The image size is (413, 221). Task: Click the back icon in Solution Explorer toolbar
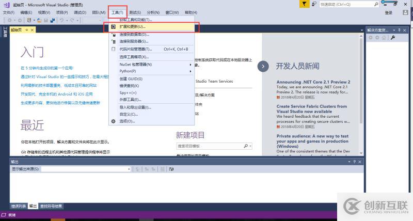coord(371,38)
